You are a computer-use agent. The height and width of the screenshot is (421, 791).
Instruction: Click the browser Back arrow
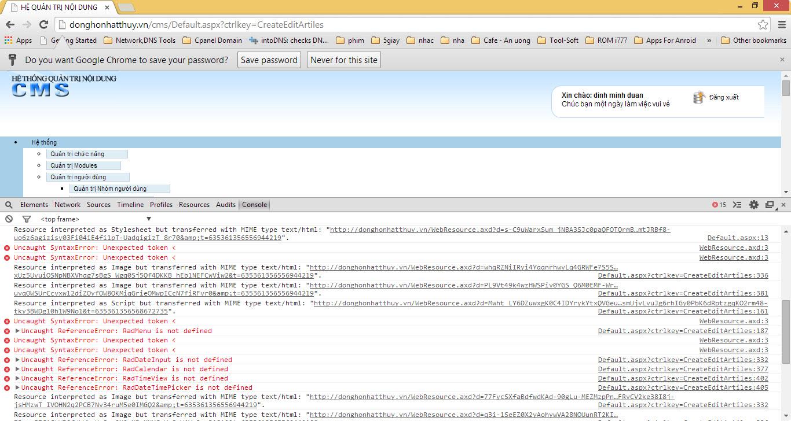click(10, 24)
